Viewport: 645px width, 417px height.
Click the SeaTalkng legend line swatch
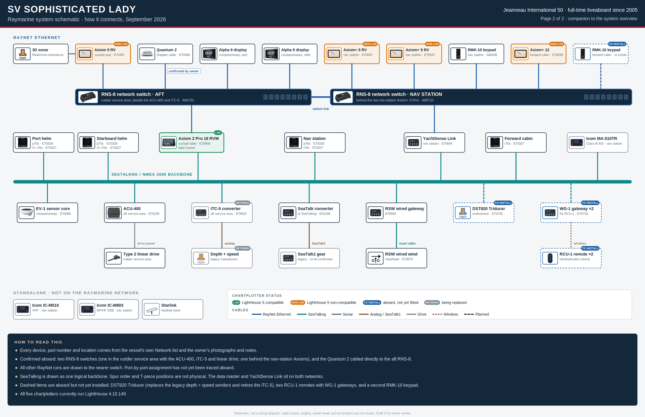point(302,314)
